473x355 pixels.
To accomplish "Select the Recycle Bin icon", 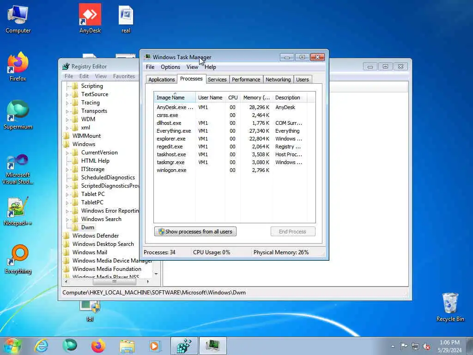I will [x=450, y=307].
